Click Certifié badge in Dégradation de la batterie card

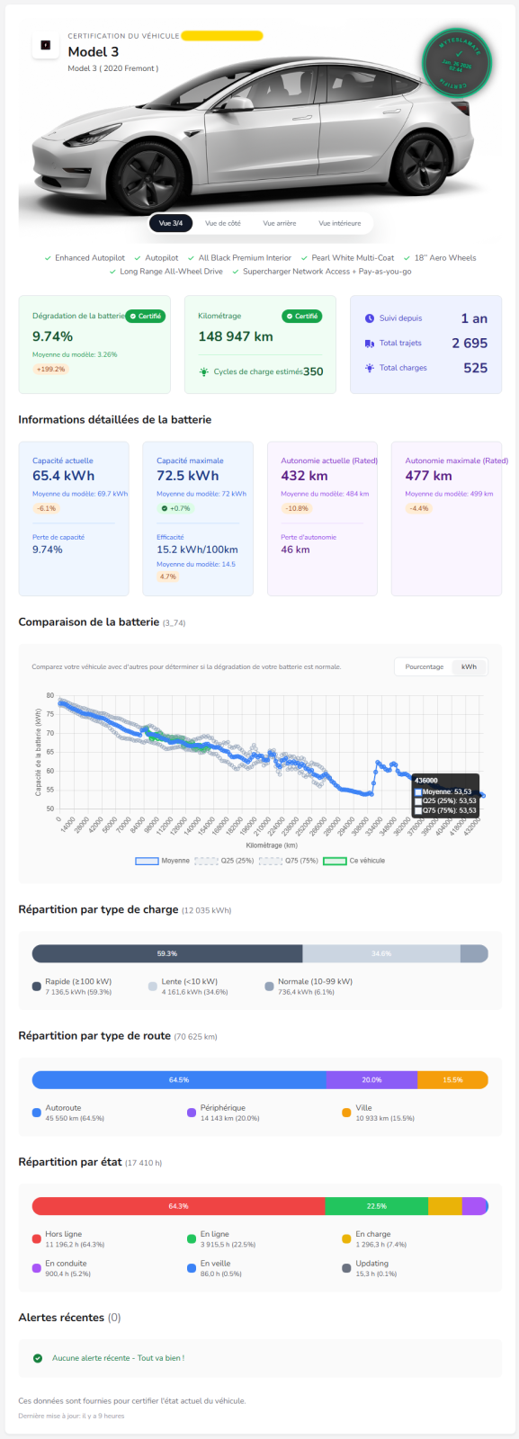(x=145, y=317)
